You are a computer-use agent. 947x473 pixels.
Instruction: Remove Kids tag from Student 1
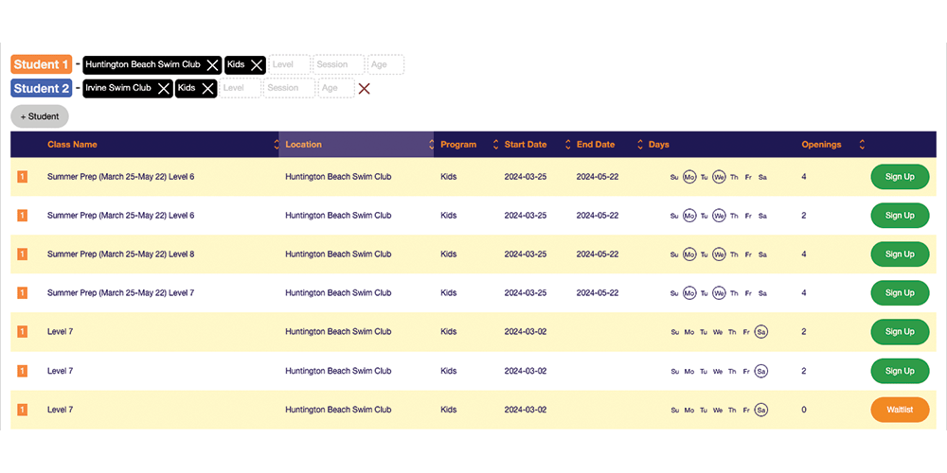pyautogui.click(x=256, y=65)
